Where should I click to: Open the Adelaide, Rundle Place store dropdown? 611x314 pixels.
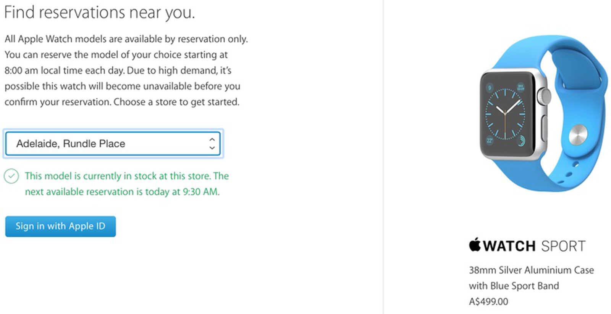click(113, 144)
